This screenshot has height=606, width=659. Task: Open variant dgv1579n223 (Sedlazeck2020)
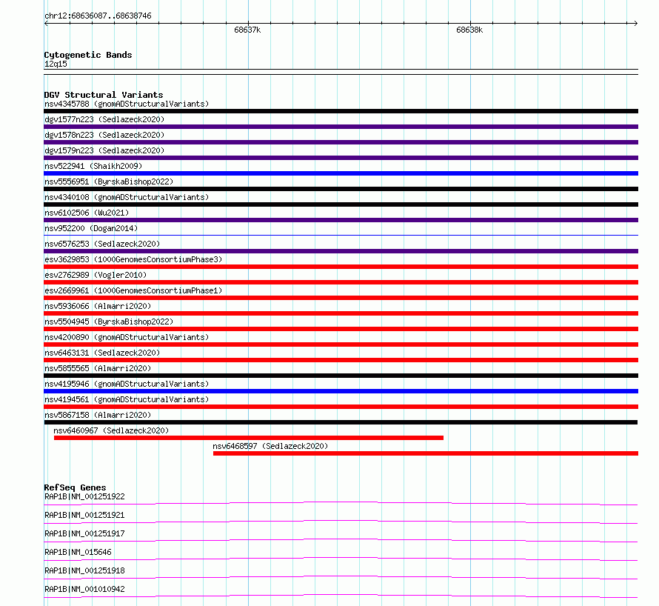(x=104, y=150)
